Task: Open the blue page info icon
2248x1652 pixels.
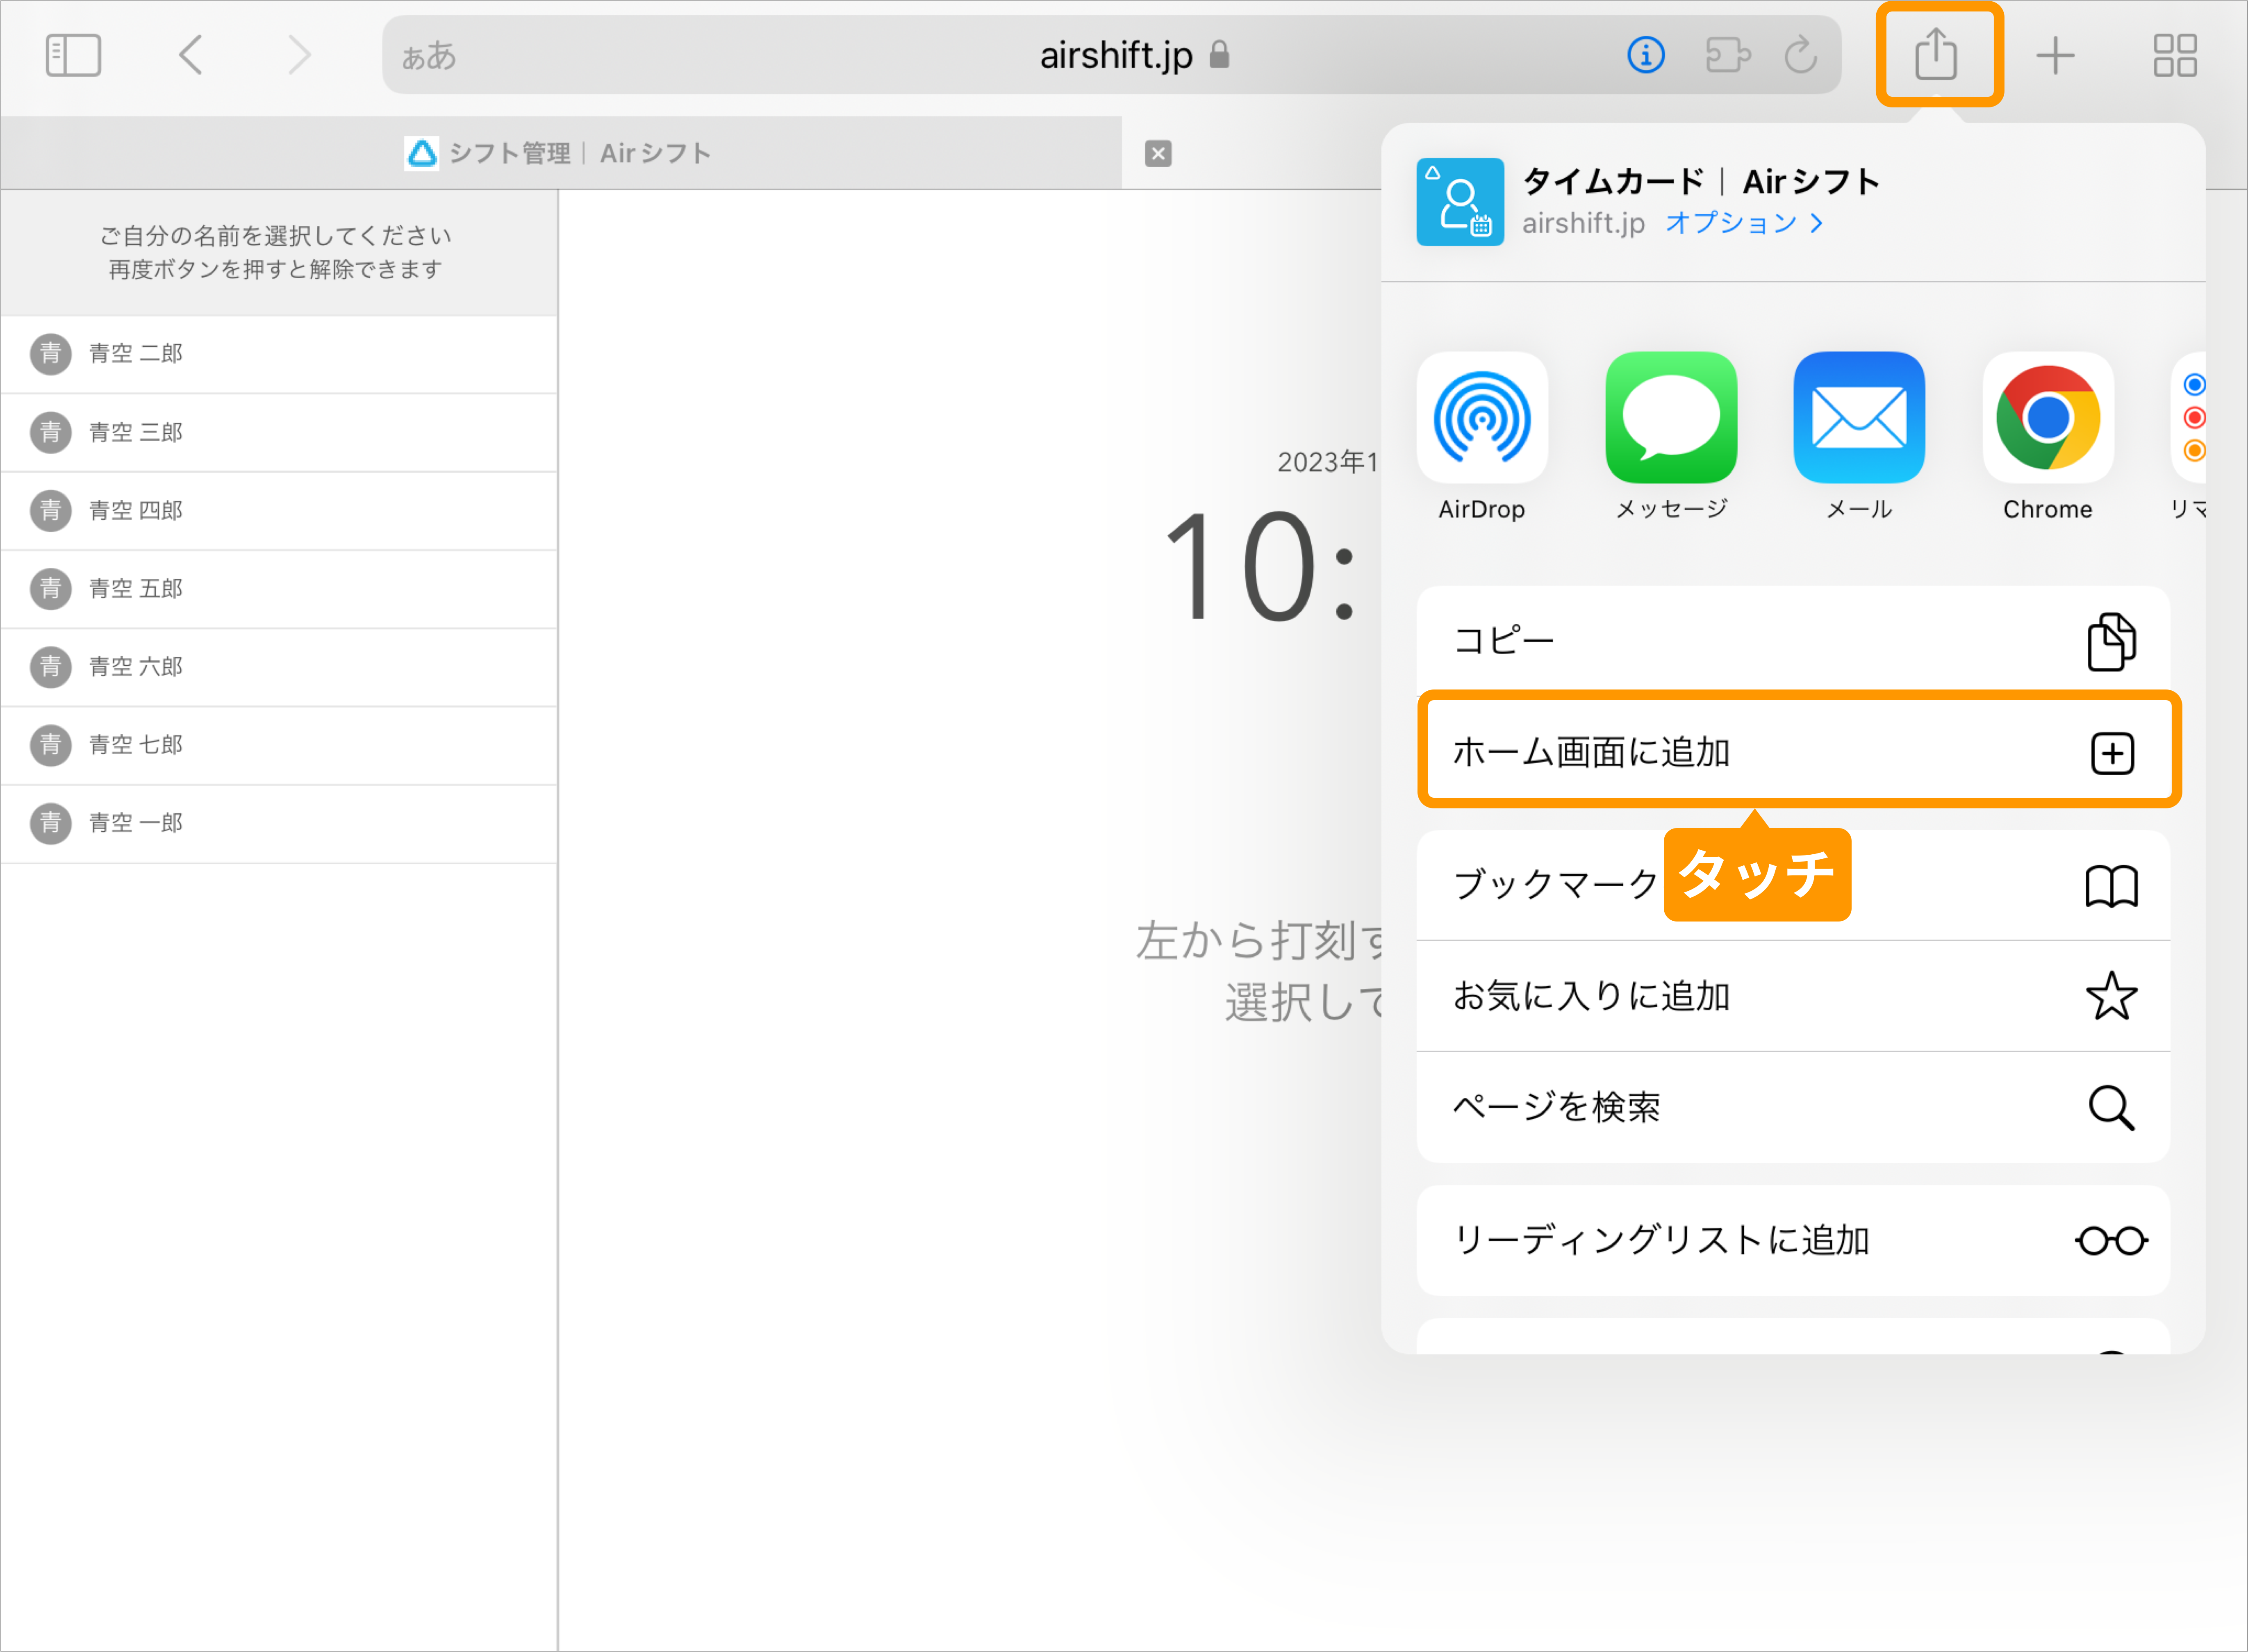Action: coord(1645,55)
